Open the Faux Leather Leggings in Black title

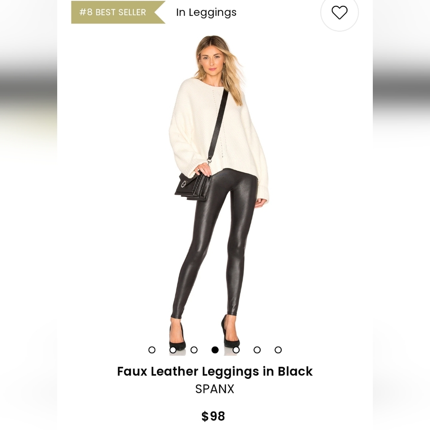tap(215, 372)
